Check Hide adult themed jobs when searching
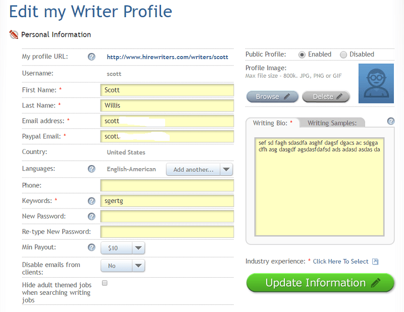The image size is (404, 312). tap(105, 283)
